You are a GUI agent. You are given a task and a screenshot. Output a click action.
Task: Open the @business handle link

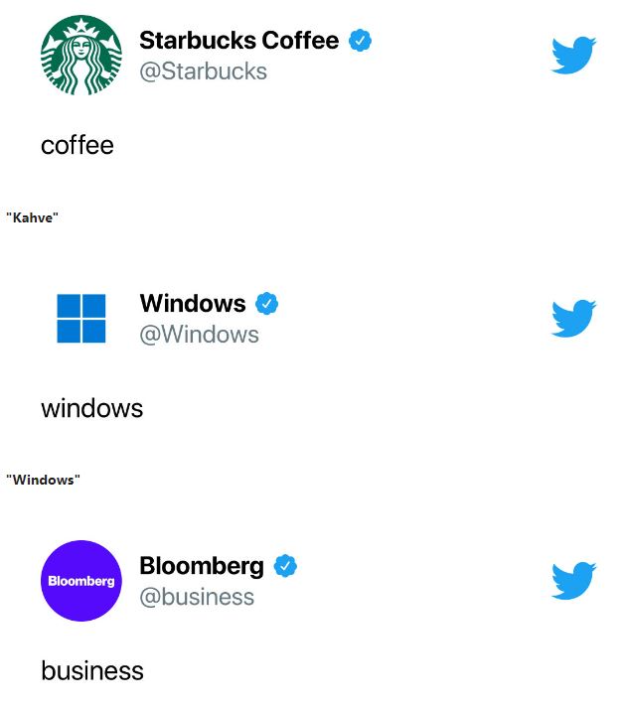click(x=197, y=597)
